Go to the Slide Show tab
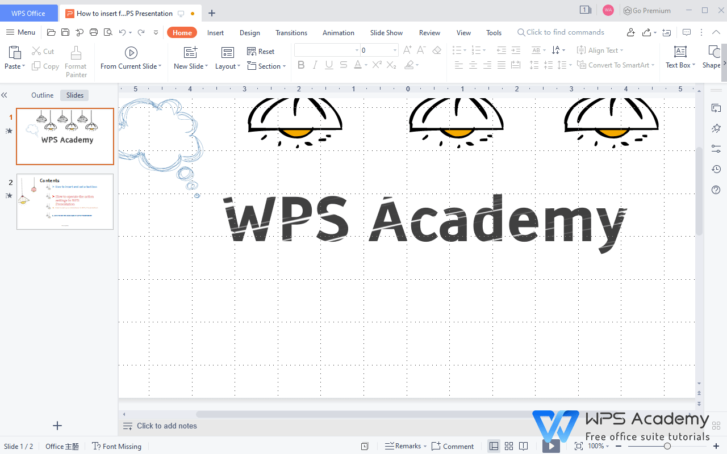This screenshot has width=727, height=454. click(x=386, y=33)
